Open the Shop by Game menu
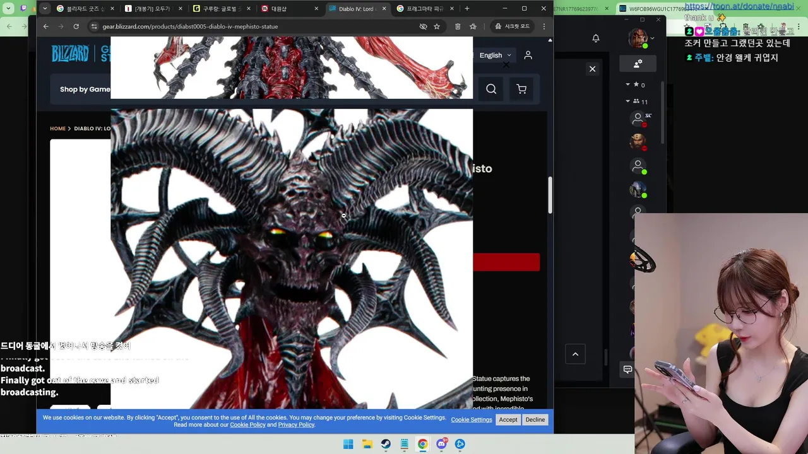 (x=85, y=90)
